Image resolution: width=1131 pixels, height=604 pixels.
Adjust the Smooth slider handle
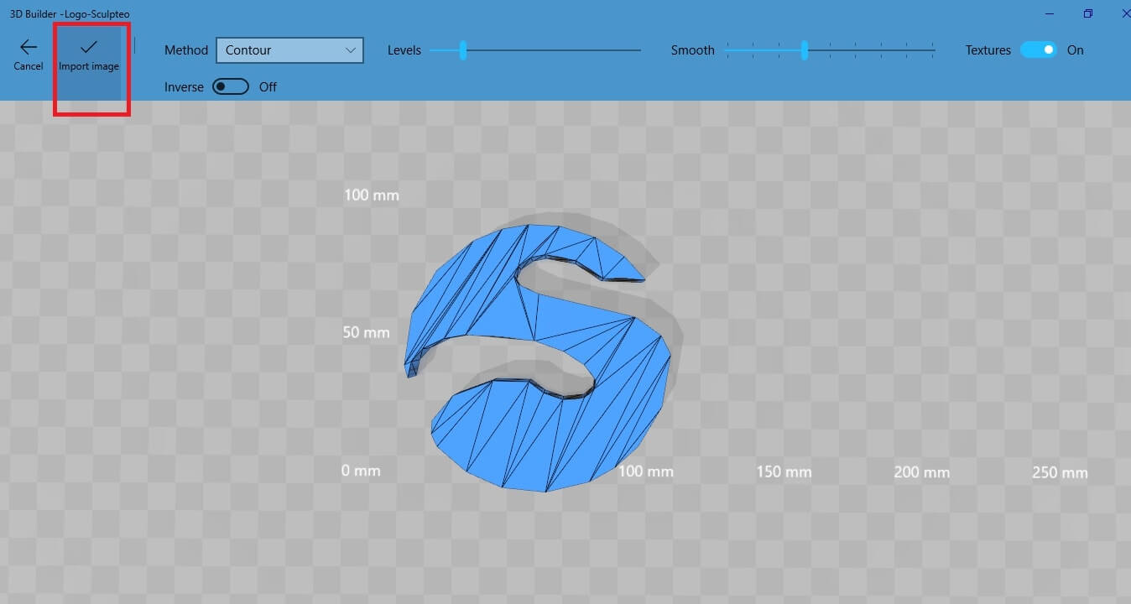coord(805,50)
